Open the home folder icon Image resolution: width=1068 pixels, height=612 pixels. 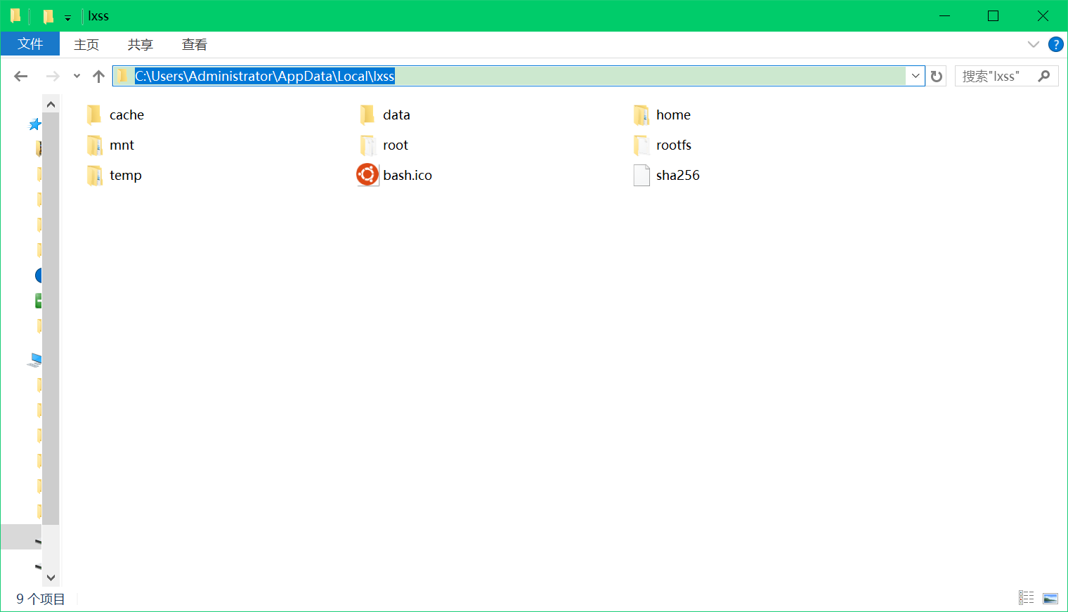[641, 115]
